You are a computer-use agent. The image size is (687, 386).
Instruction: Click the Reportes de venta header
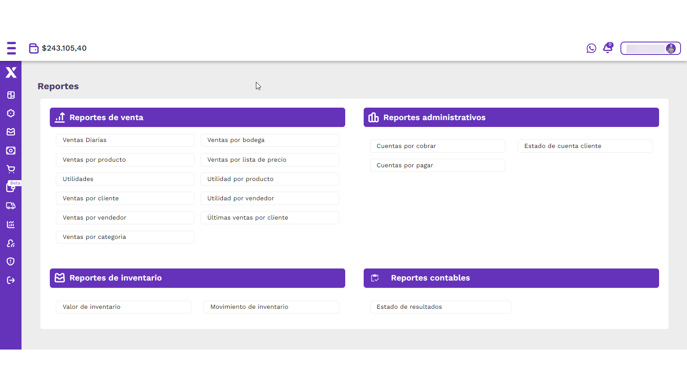[x=198, y=117]
